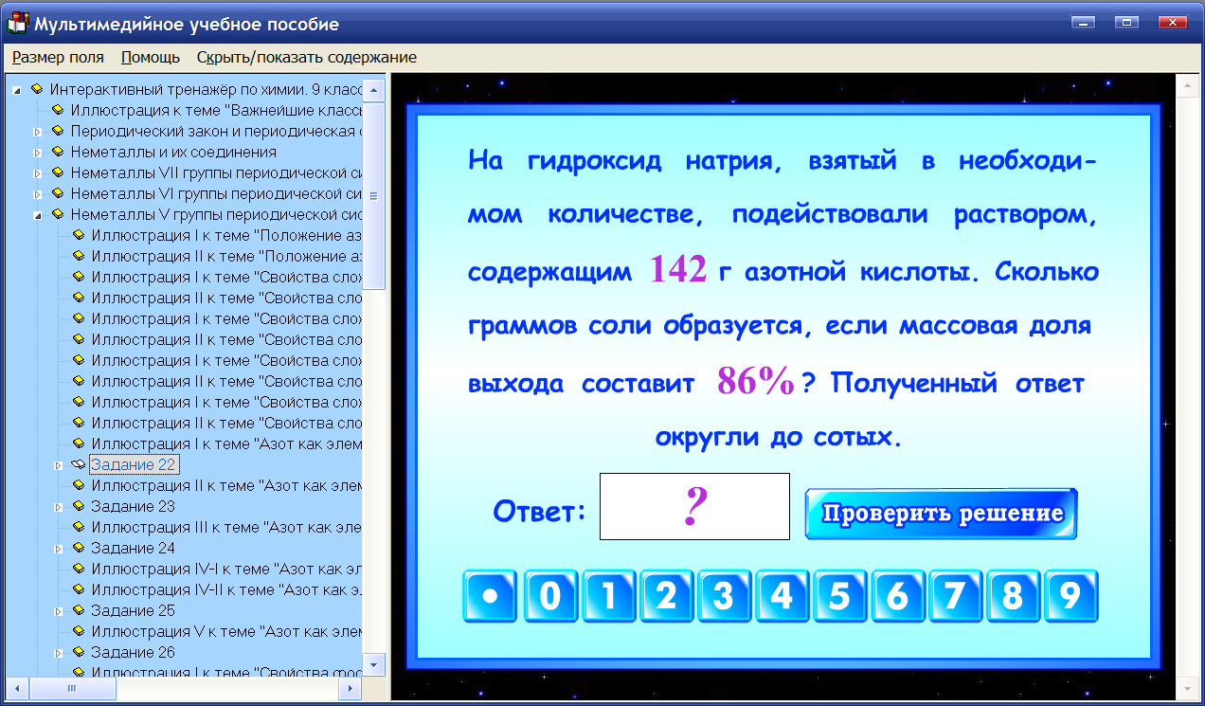Click inside the Ответ answer field
This screenshot has width=1205, height=706.
coord(694,506)
